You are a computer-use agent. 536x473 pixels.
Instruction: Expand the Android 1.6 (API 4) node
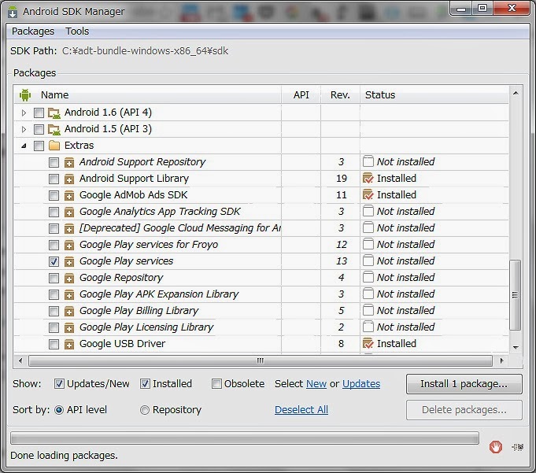click(24, 113)
